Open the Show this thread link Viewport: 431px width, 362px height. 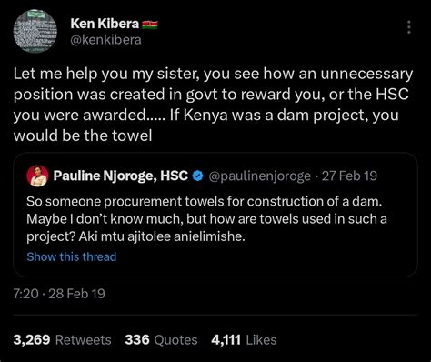point(72,256)
